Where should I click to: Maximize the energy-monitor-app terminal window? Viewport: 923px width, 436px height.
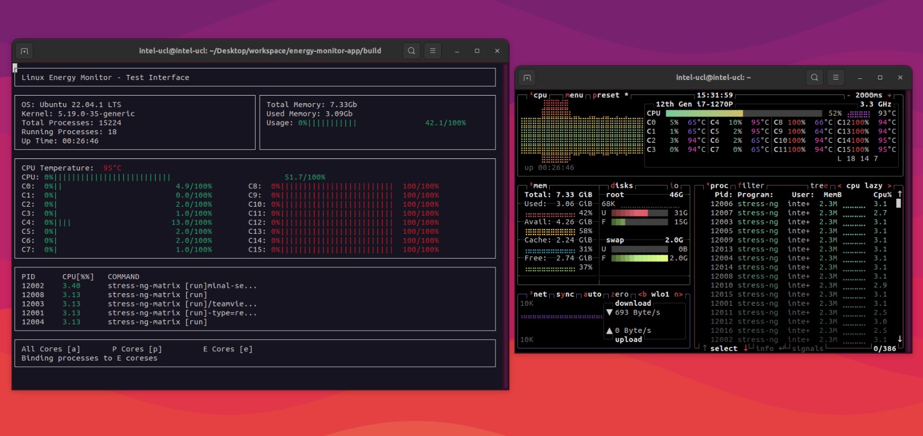point(477,51)
